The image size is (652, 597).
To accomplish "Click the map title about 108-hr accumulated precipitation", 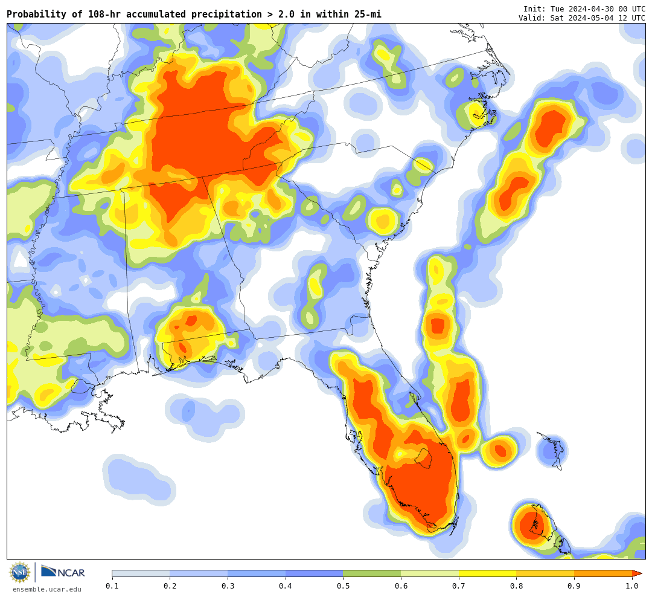I will click(x=194, y=14).
